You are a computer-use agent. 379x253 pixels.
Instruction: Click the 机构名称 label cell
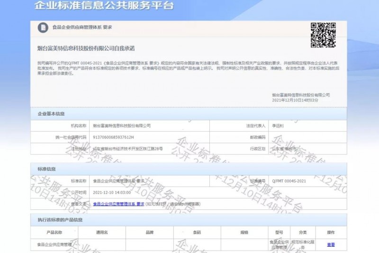tap(60, 126)
